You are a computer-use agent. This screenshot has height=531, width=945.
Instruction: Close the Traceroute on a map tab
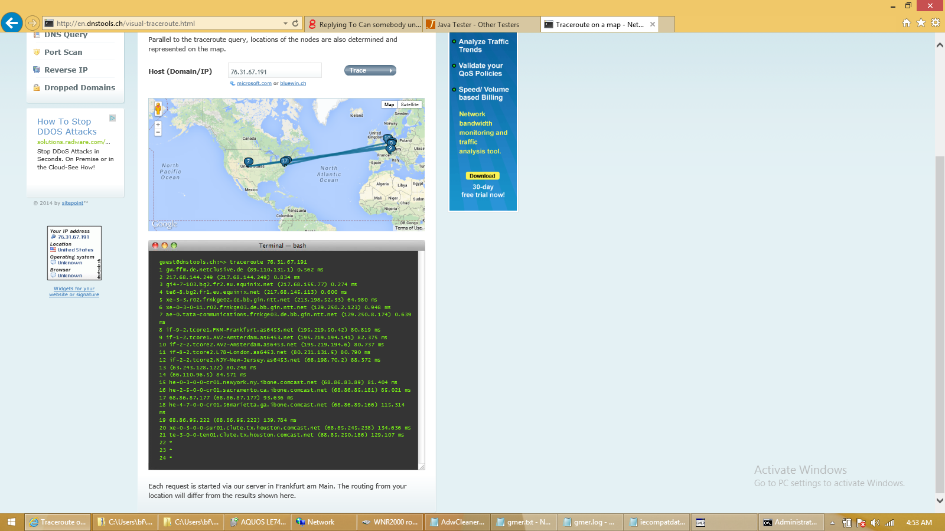tap(653, 24)
